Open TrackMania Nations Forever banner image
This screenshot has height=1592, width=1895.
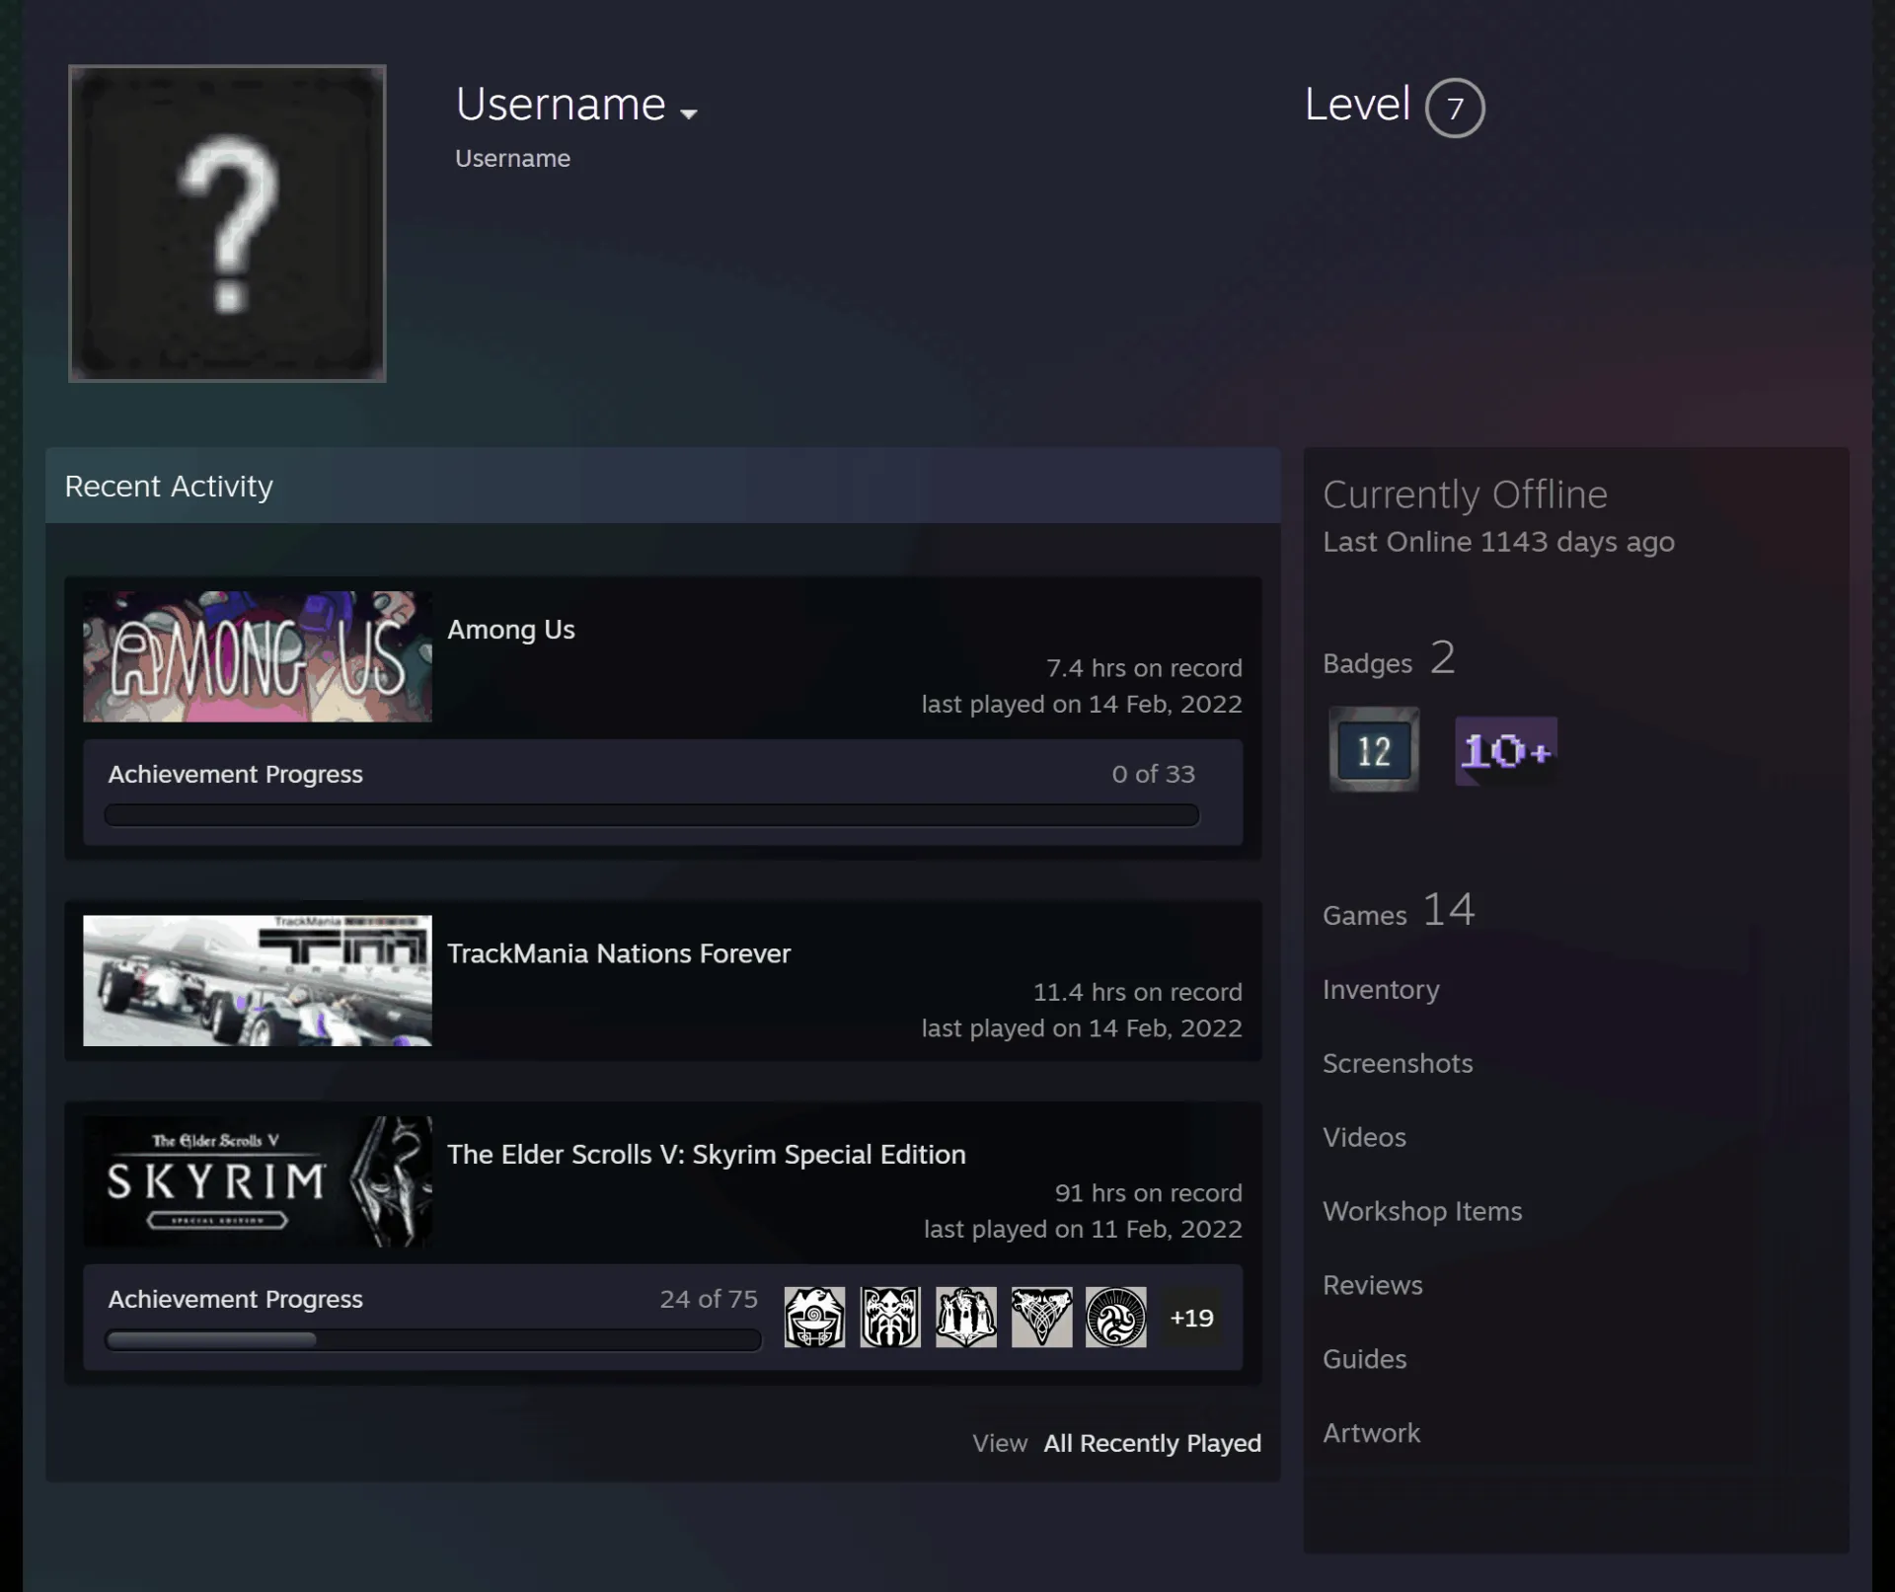258,980
